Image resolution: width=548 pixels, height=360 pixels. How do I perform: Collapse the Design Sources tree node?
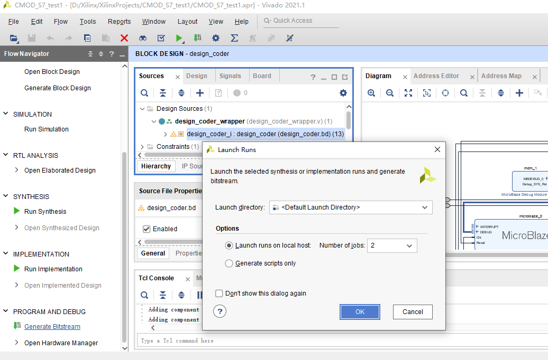coord(142,109)
